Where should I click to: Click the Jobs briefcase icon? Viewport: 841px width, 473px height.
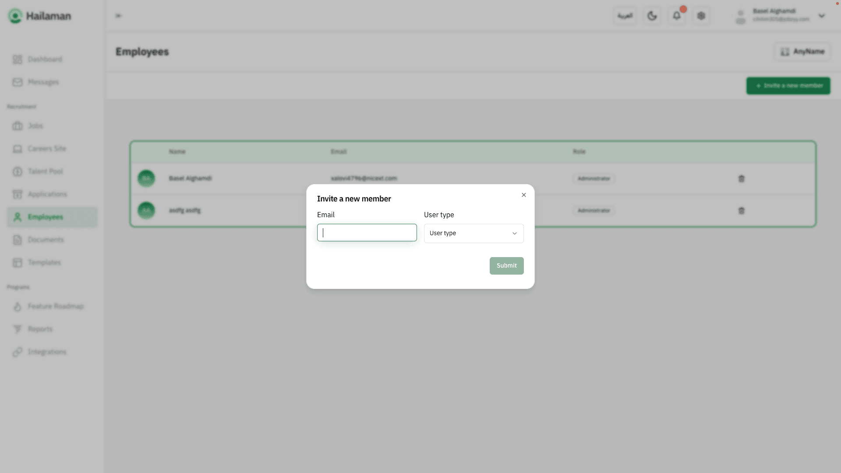point(18,126)
